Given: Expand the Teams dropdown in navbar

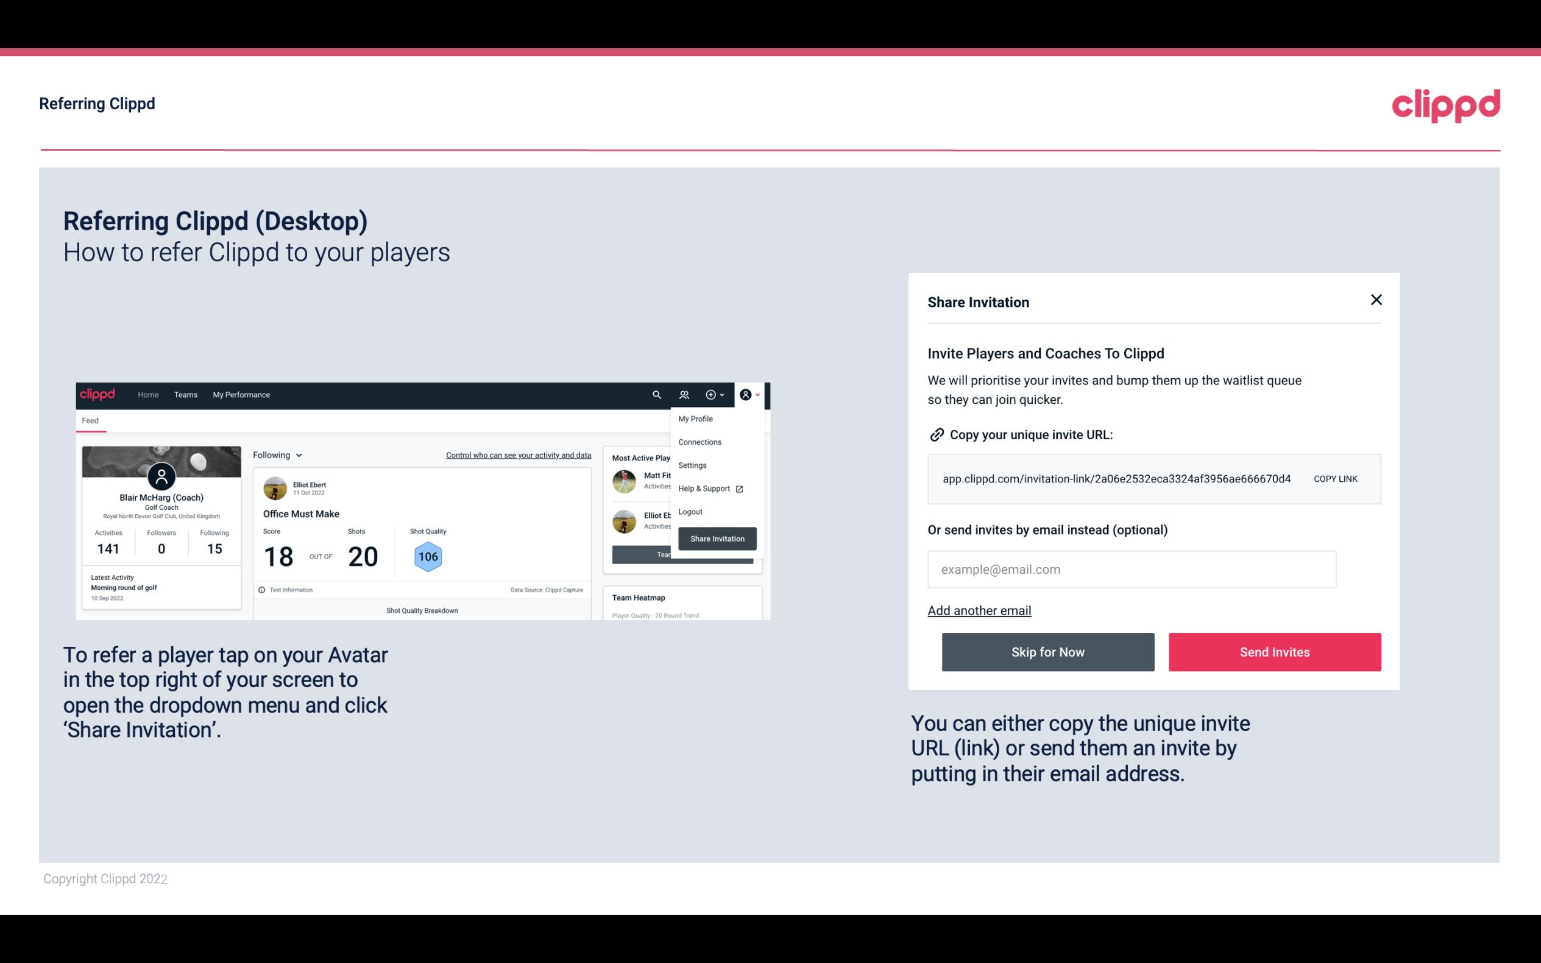Looking at the screenshot, I should [x=185, y=394].
